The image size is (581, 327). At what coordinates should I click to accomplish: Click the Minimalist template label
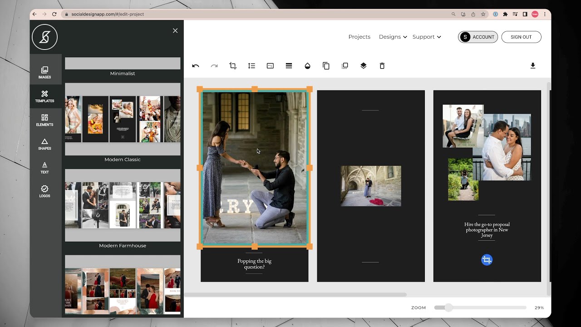tap(123, 74)
